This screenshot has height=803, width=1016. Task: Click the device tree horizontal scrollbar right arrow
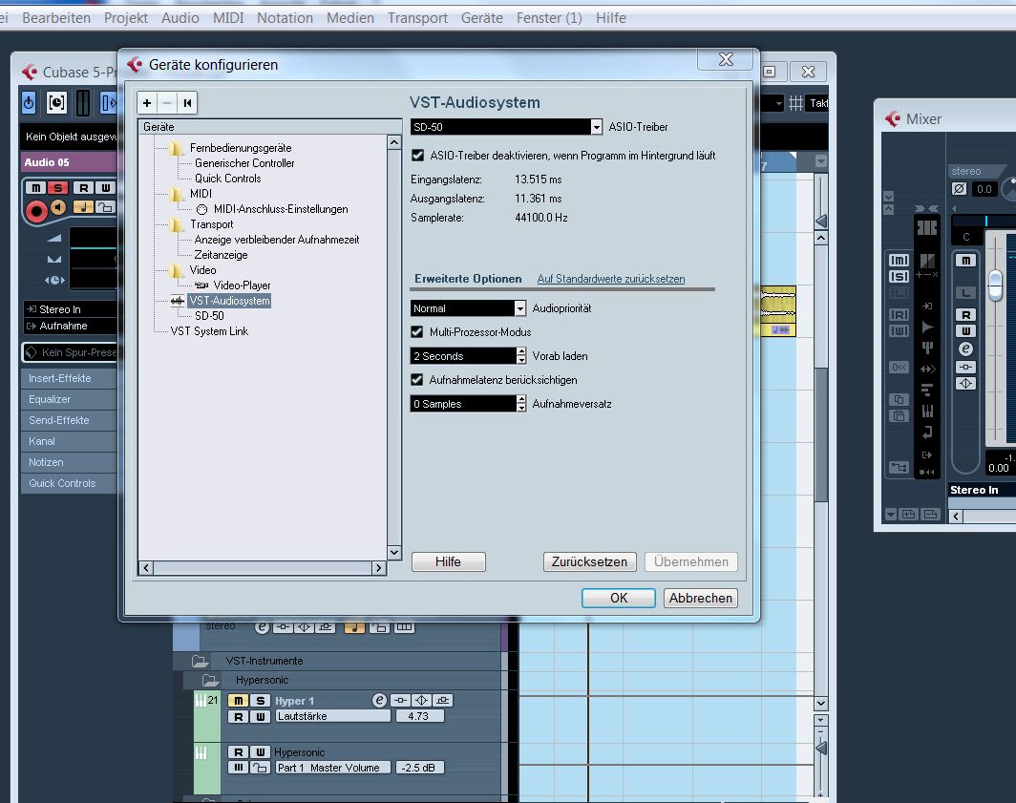pyautogui.click(x=379, y=568)
